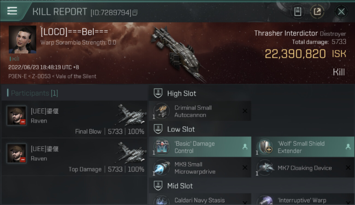Open the victim pilot portrait
Image resolution: width=355 pixels, height=205 pixels.
coord(22,40)
